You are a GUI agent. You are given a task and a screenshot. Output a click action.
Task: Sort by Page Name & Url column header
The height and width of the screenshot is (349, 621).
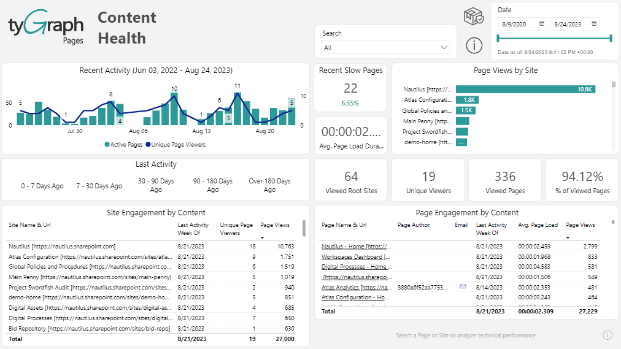344,224
